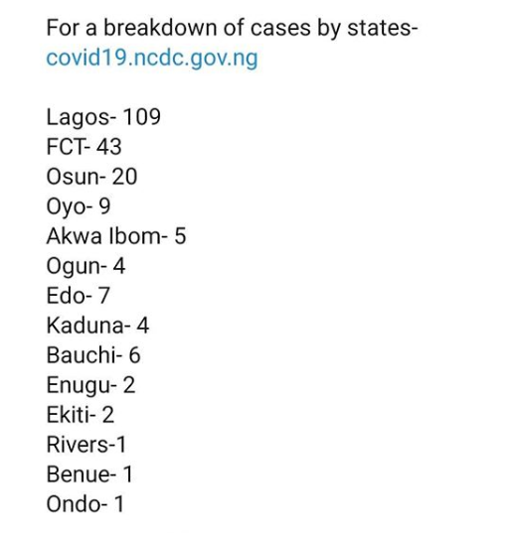The image size is (508, 533).
Task: Select the Edo- 7 line
Action: [x=78, y=296]
